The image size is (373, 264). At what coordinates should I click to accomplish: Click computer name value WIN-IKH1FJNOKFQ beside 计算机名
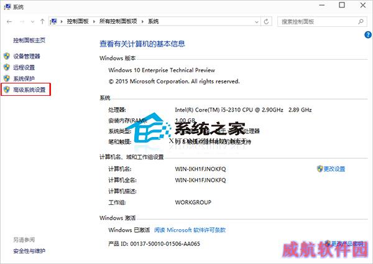[200, 169]
